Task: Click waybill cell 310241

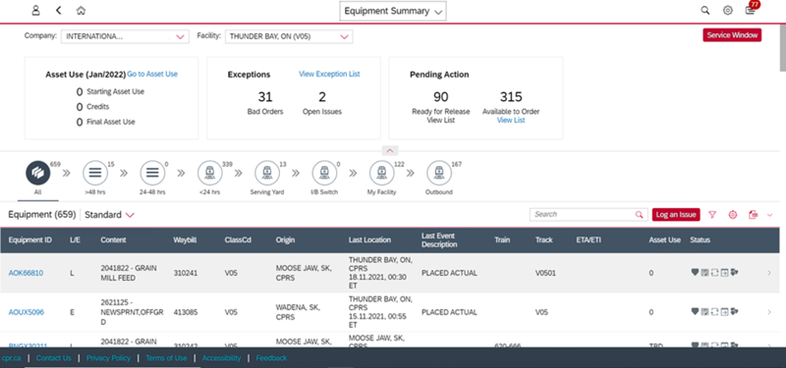Action: (186, 273)
